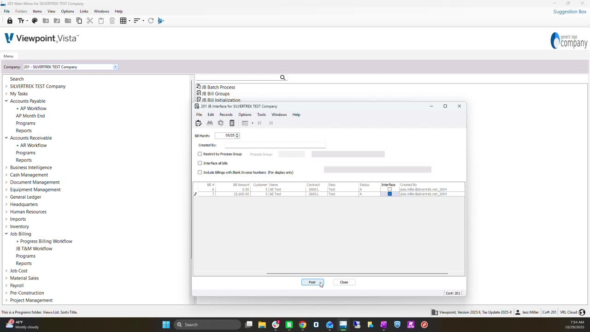Go to last record arrow in JB Interface

click(x=271, y=123)
